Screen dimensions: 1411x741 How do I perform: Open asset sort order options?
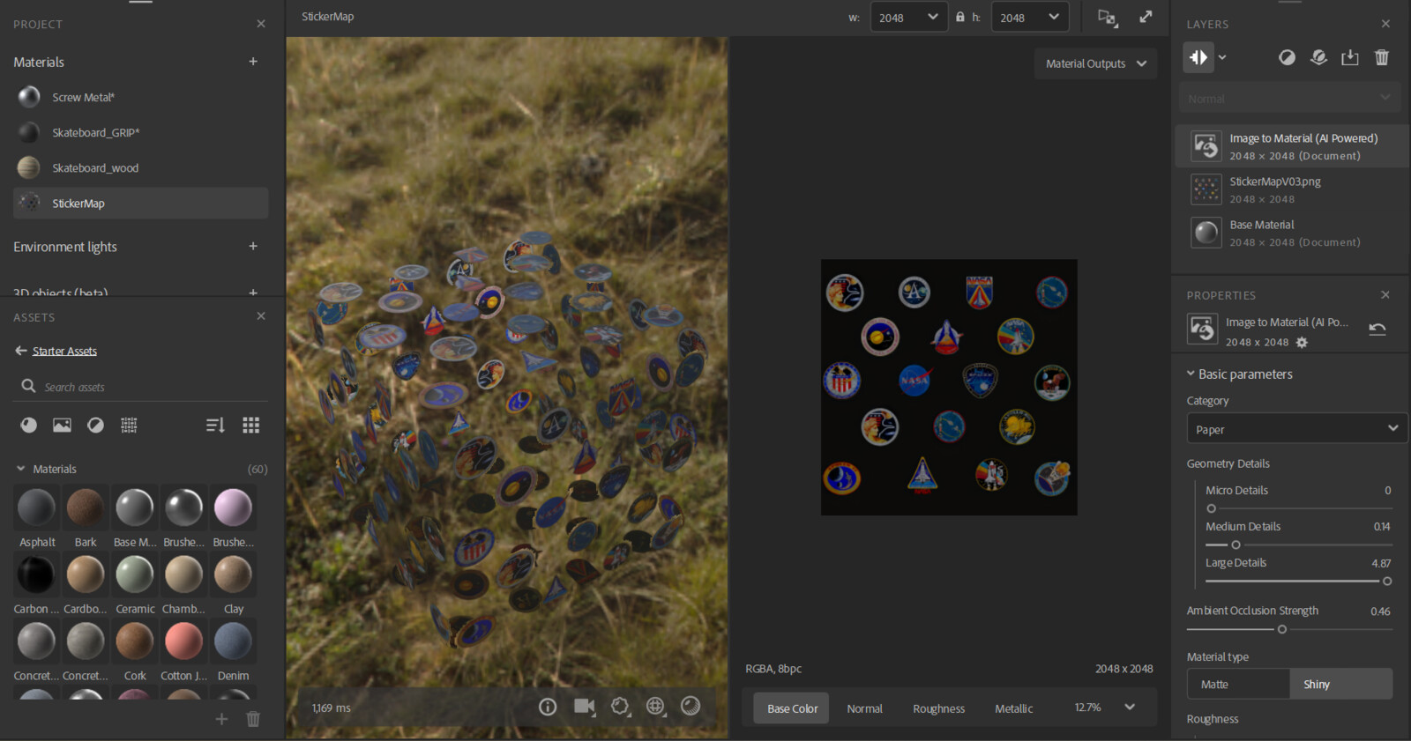(215, 426)
